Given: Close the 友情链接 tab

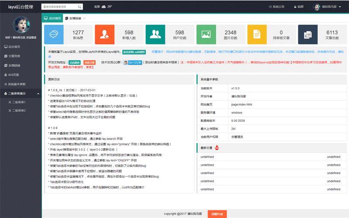Looking at the screenshot, I should tap(84, 18).
